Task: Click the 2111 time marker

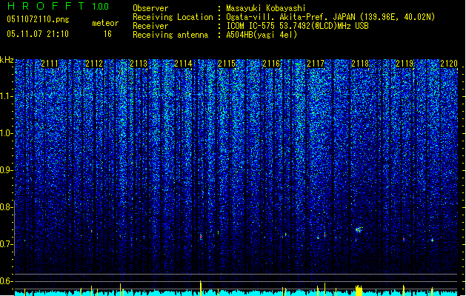Action: 50,64
